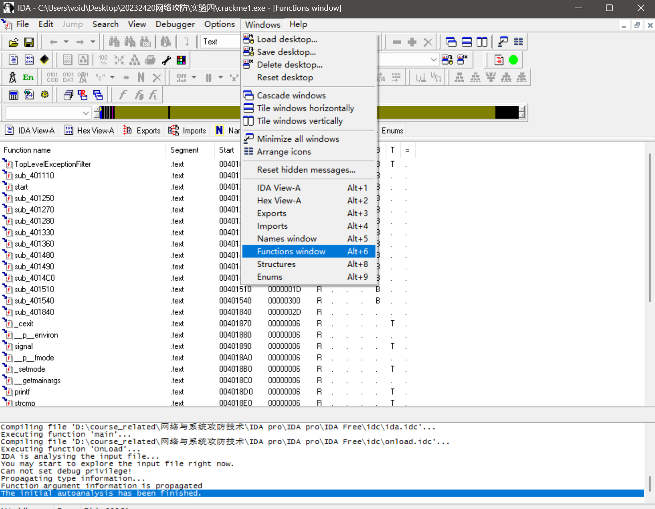The image size is (655, 509).
Task: Open the empty combo box above navigation band
Action: 48,113
